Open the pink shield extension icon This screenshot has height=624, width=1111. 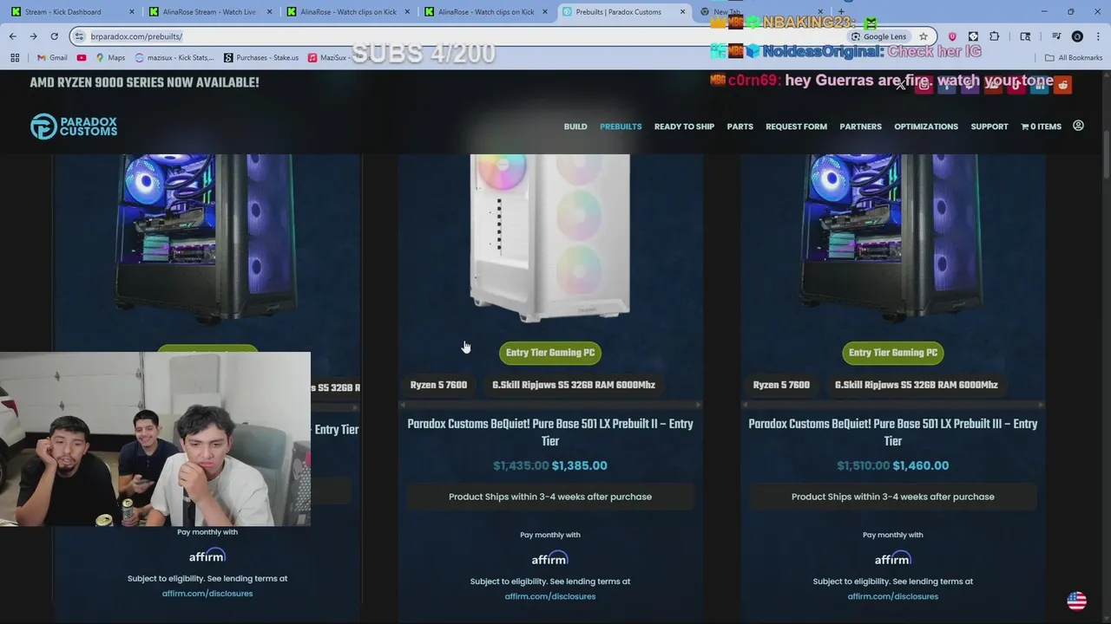(952, 36)
